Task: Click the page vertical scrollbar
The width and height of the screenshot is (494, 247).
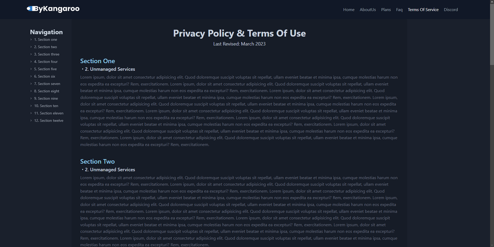Action: tap(492, 123)
